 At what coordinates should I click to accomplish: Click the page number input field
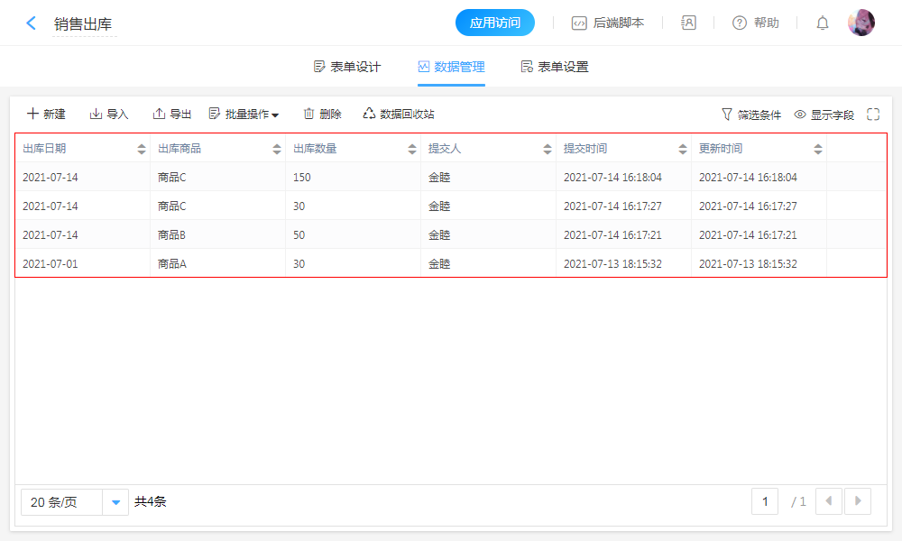(x=765, y=501)
